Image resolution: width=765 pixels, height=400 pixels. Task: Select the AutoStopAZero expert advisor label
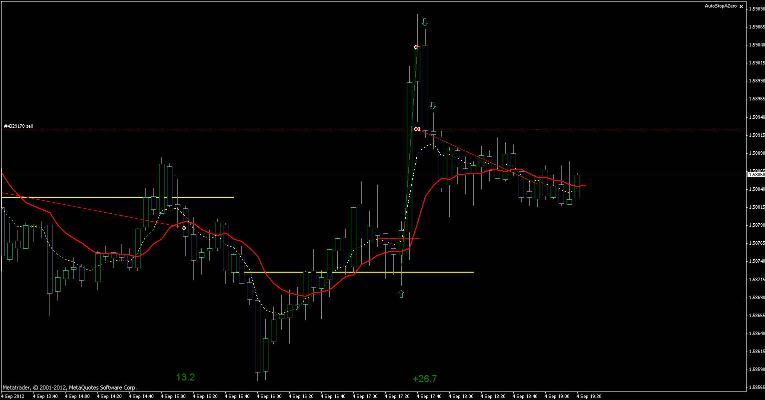point(720,6)
